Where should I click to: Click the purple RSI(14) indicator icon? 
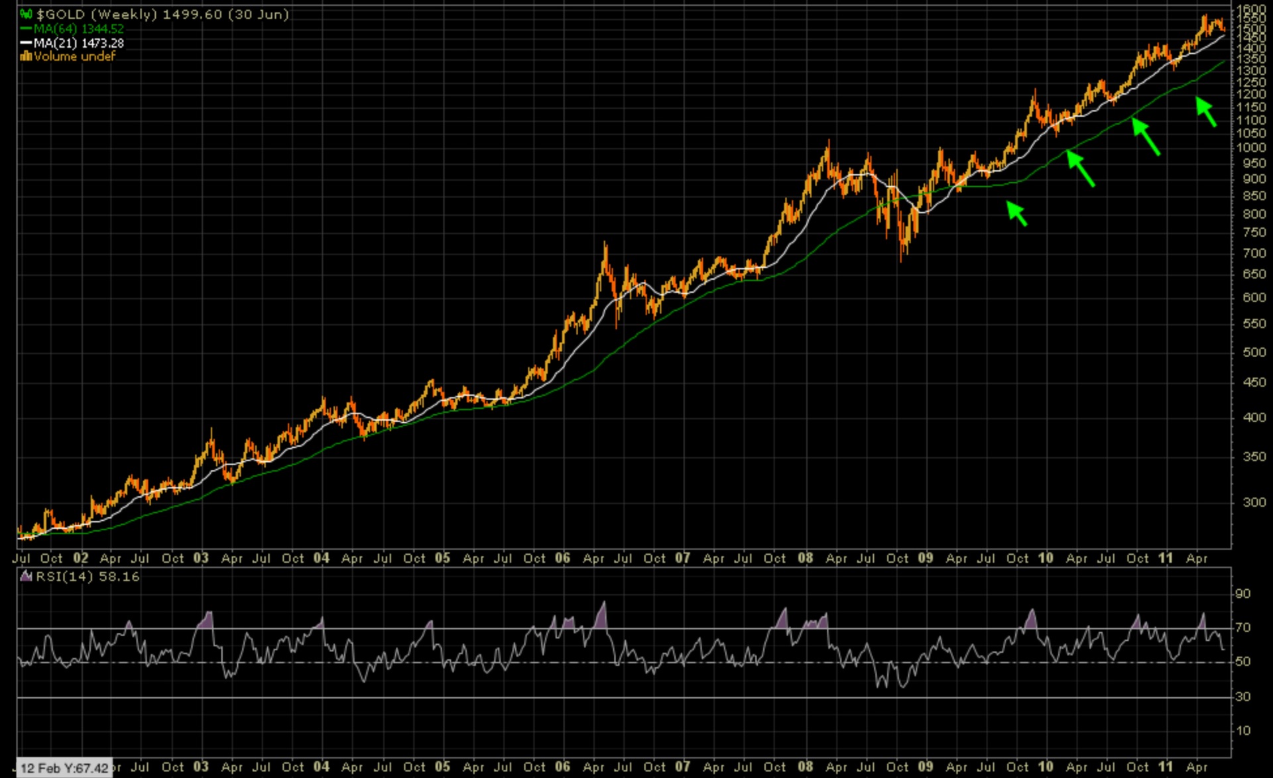pyautogui.click(x=27, y=577)
